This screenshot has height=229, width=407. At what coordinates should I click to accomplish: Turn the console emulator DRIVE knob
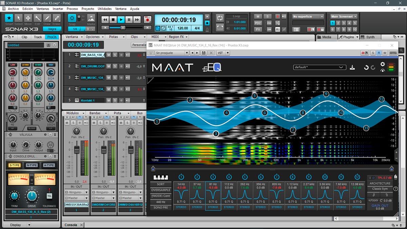(x=32, y=196)
